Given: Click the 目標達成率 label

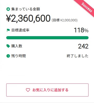Looking at the screenshot, I should 20,30.
